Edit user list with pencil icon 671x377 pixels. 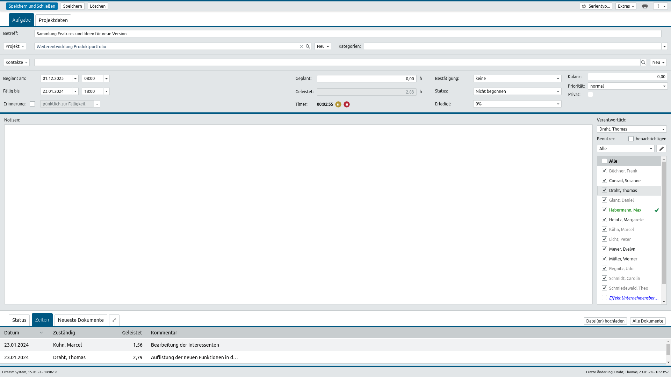click(x=661, y=149)
